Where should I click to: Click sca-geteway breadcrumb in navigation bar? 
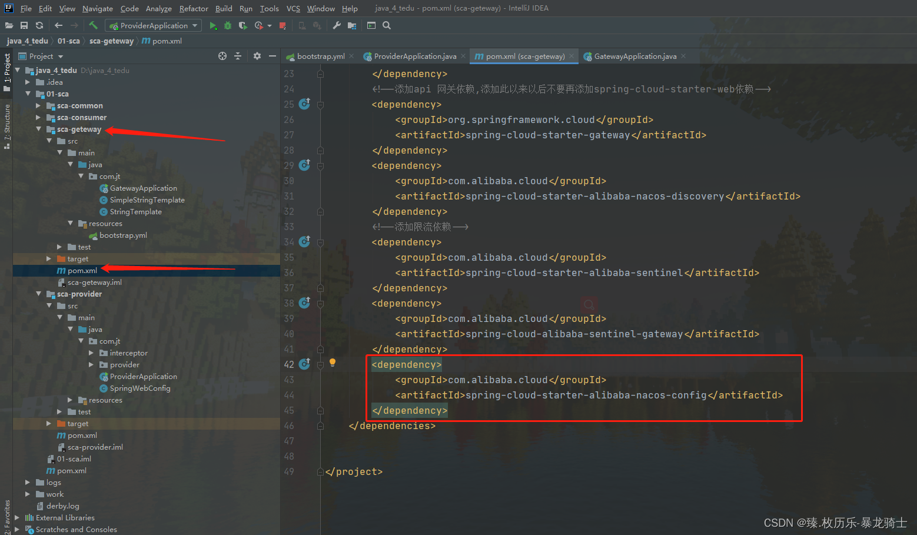click(x=111, y=41)
